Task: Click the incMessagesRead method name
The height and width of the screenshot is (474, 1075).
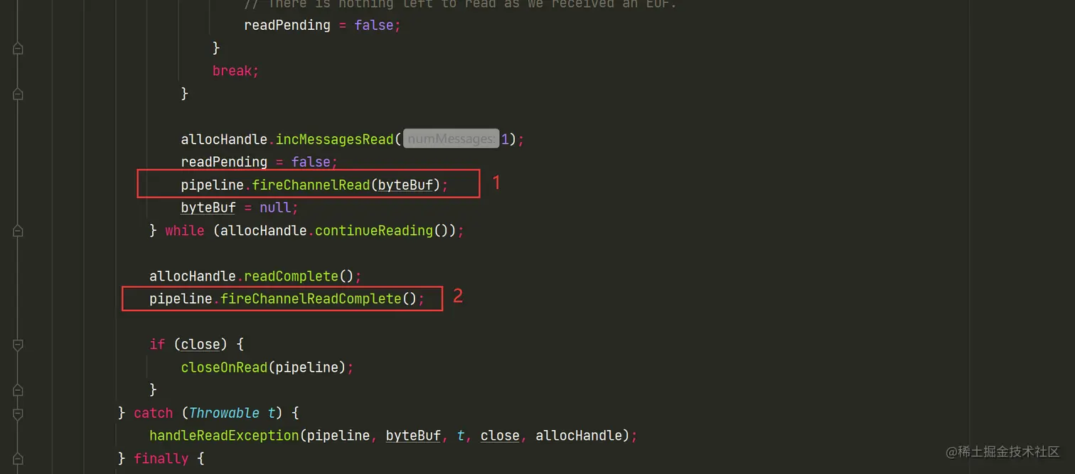Action: (x=335, y=139)
